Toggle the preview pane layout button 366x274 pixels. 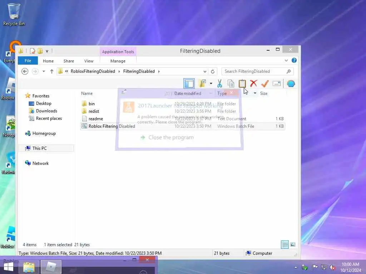click(x=189, y=83)
